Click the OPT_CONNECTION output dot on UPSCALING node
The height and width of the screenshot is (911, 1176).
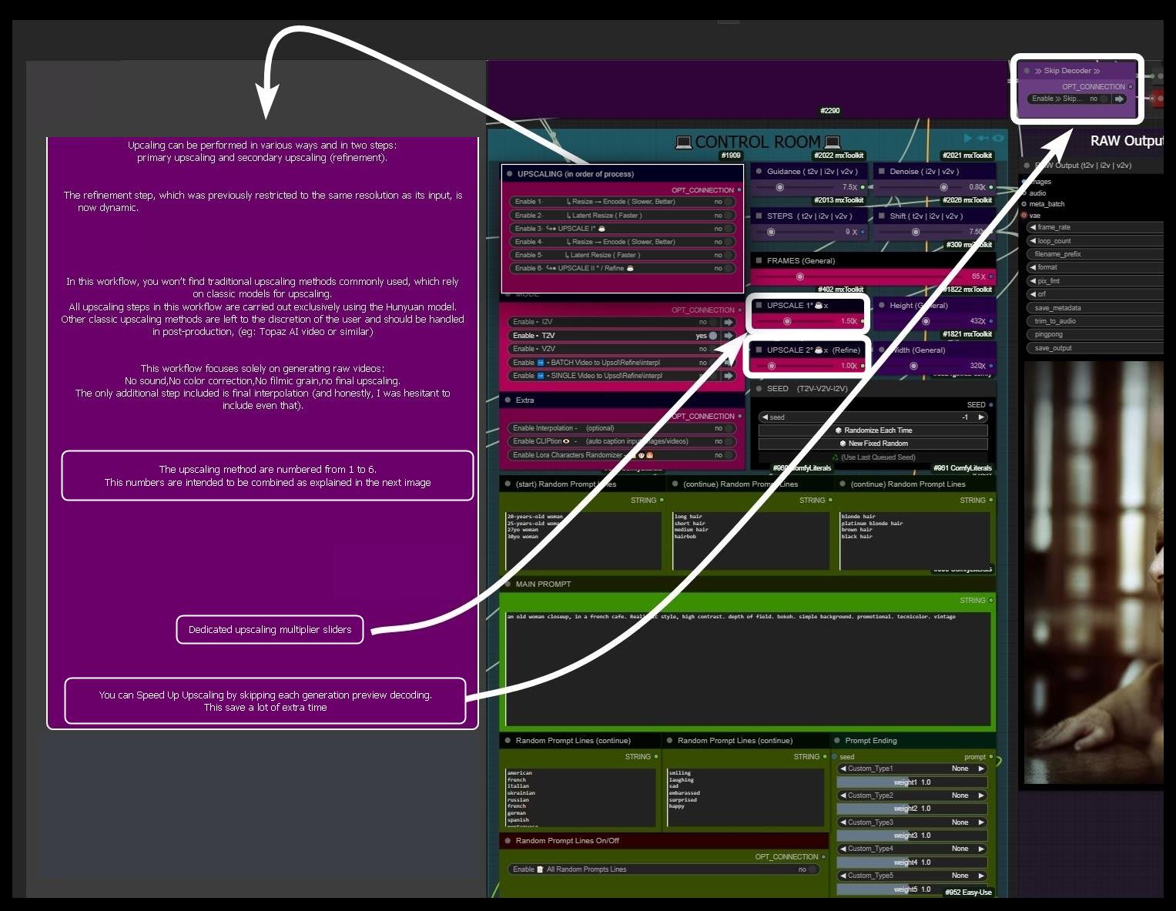pyautogui.click(x=739, y=190)
